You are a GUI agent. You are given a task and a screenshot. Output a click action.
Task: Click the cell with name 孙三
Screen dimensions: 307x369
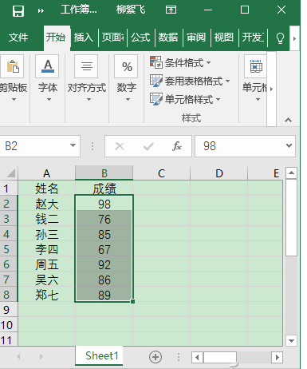(46, 234)
